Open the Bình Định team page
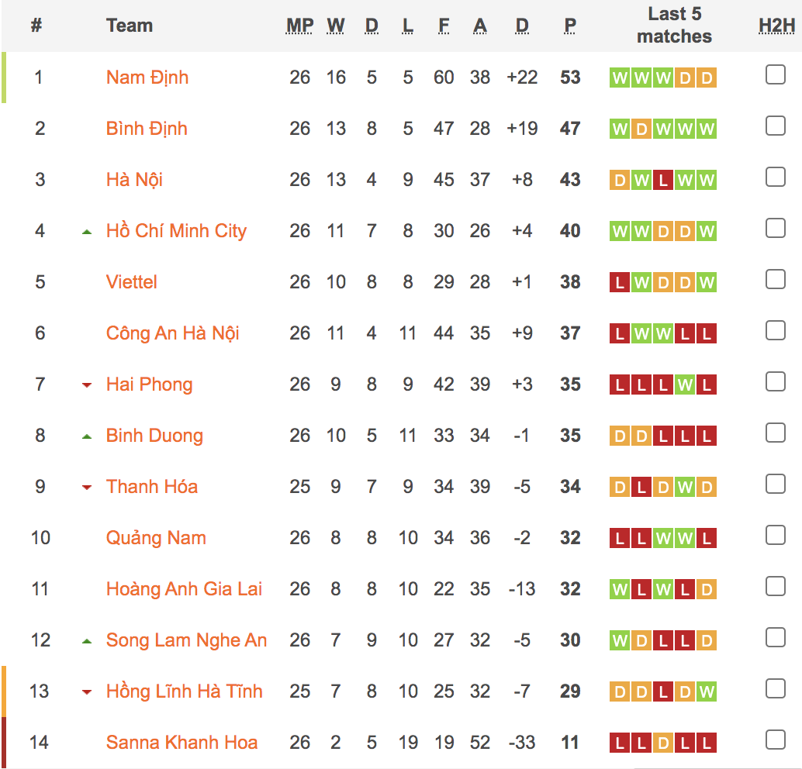This screenshot has height=769, width=802. pyautogui.click(x=147, y=128)
